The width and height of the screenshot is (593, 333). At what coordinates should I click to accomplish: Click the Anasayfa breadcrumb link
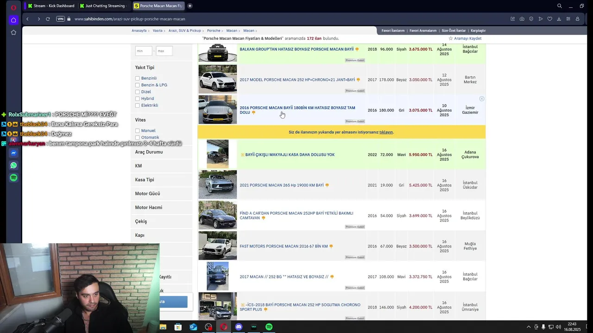(139, 31)
